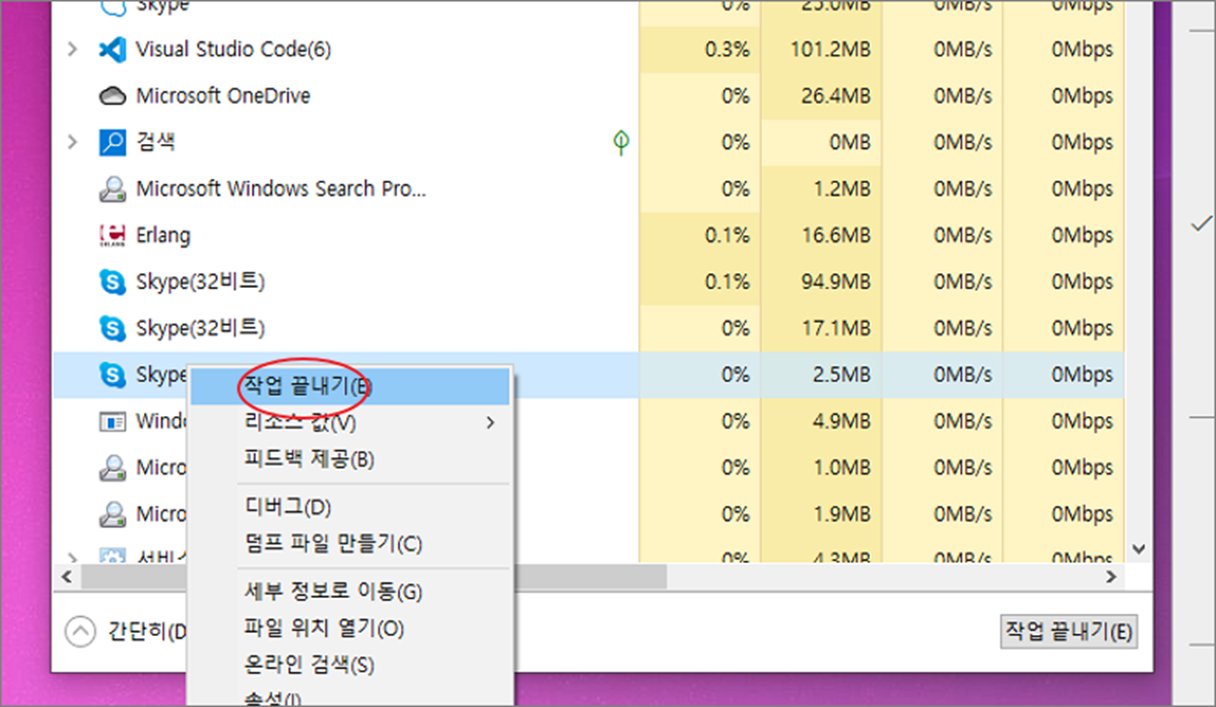Click Skype icon in the 94.9MB row
This screenshot has width=1216, height=707.
coord(113,282)
